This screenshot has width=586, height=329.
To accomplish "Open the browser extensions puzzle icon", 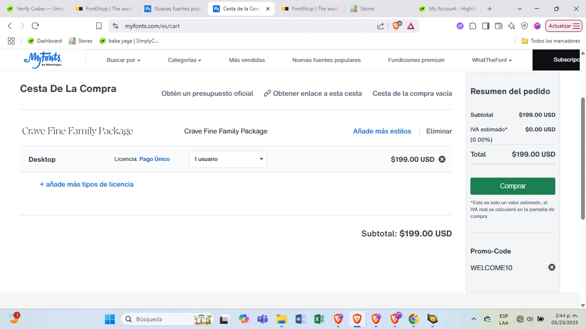I will tap(473, 26).
